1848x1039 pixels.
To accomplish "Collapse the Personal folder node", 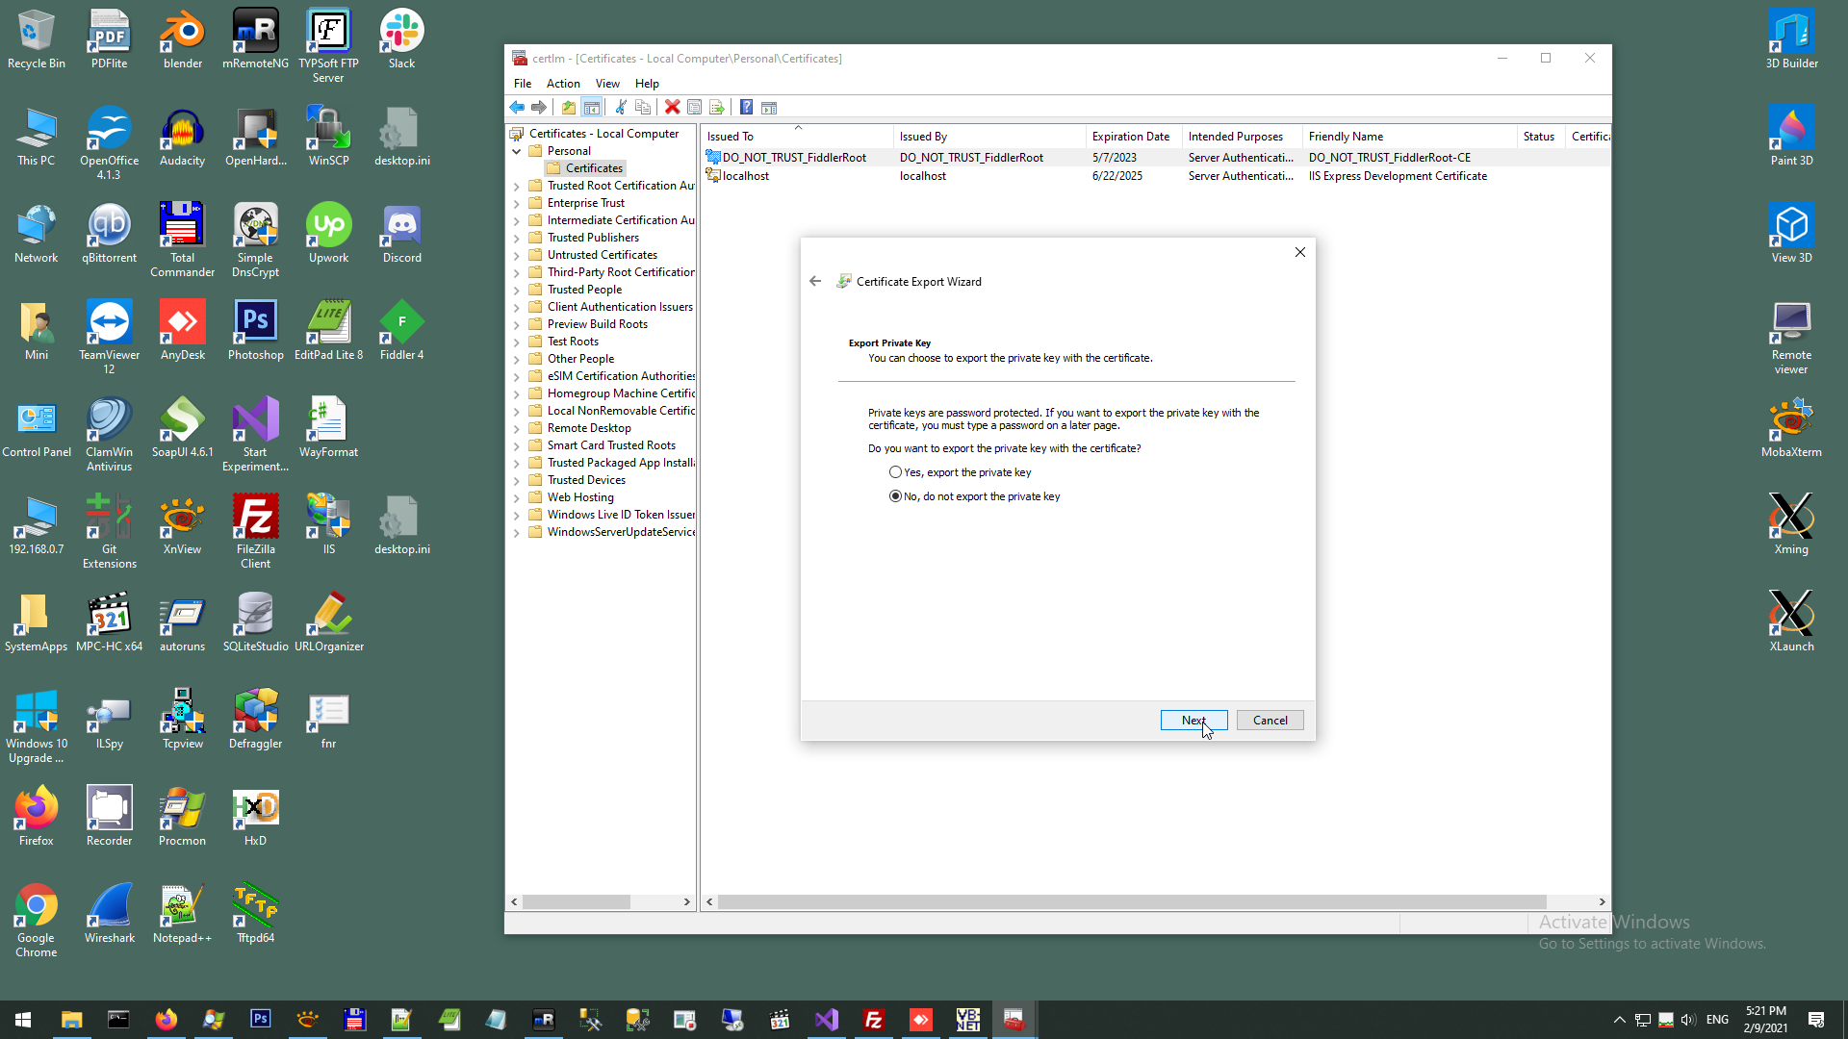I will click(x=517, y=151).
